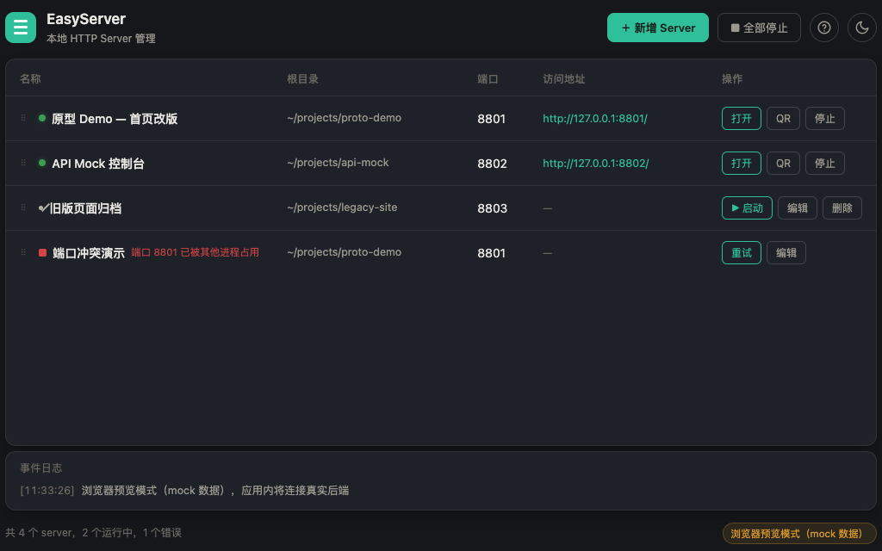Select the 端口冲突演示 name
Screen dimensions: 882x551
(89, 253)
